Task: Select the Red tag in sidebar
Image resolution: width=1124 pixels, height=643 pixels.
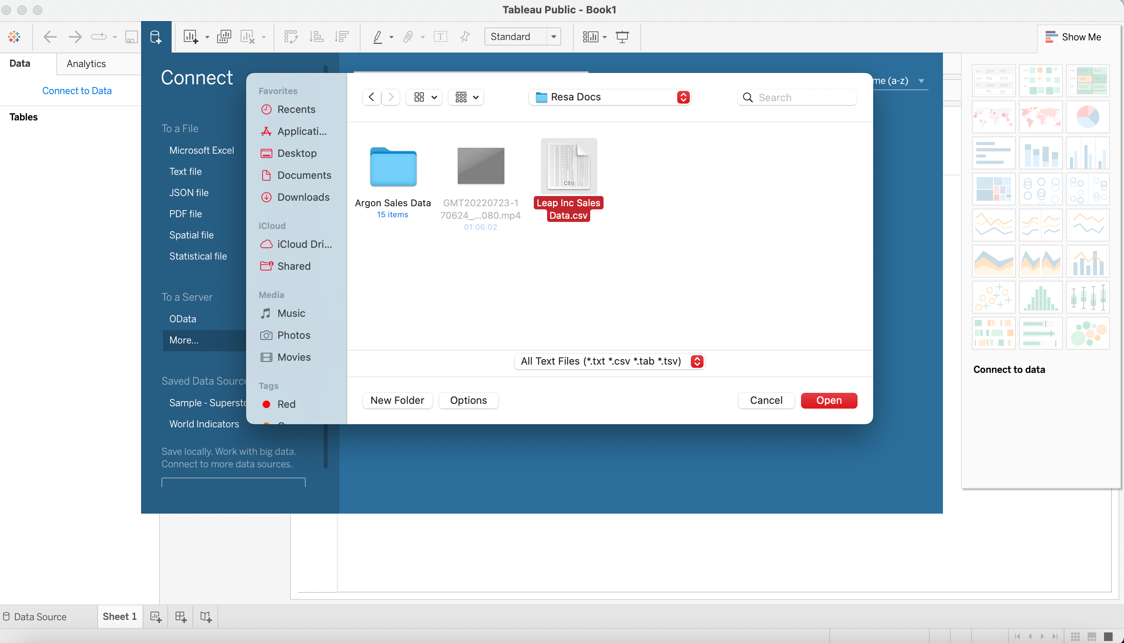Action: coord(286,404)
